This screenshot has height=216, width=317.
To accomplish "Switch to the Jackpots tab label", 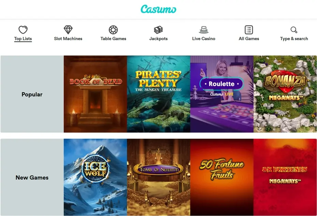I will [x=158, y=38].
